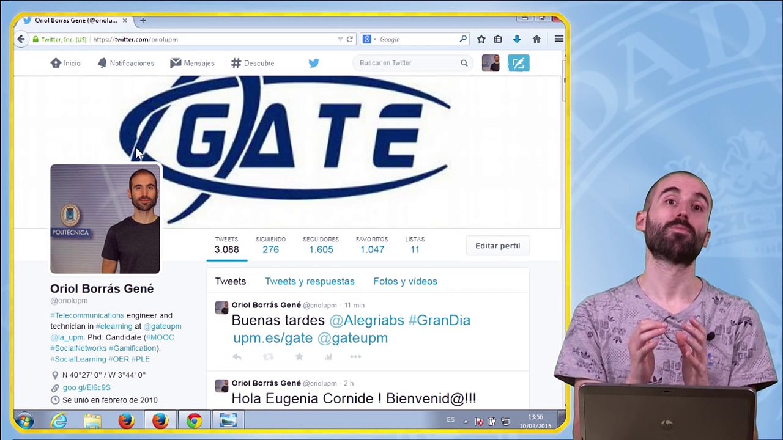This screenshot has width=783, height=440.
Task: Click the profile name Oriol Borrás Gené
Action: pyautogui.click(x=102, y=288)
